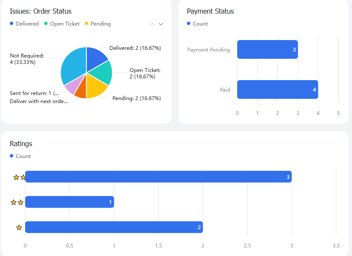Click the top rating bar showing 3
Screen dimensions: 352x256
click(x=158, y=177)
